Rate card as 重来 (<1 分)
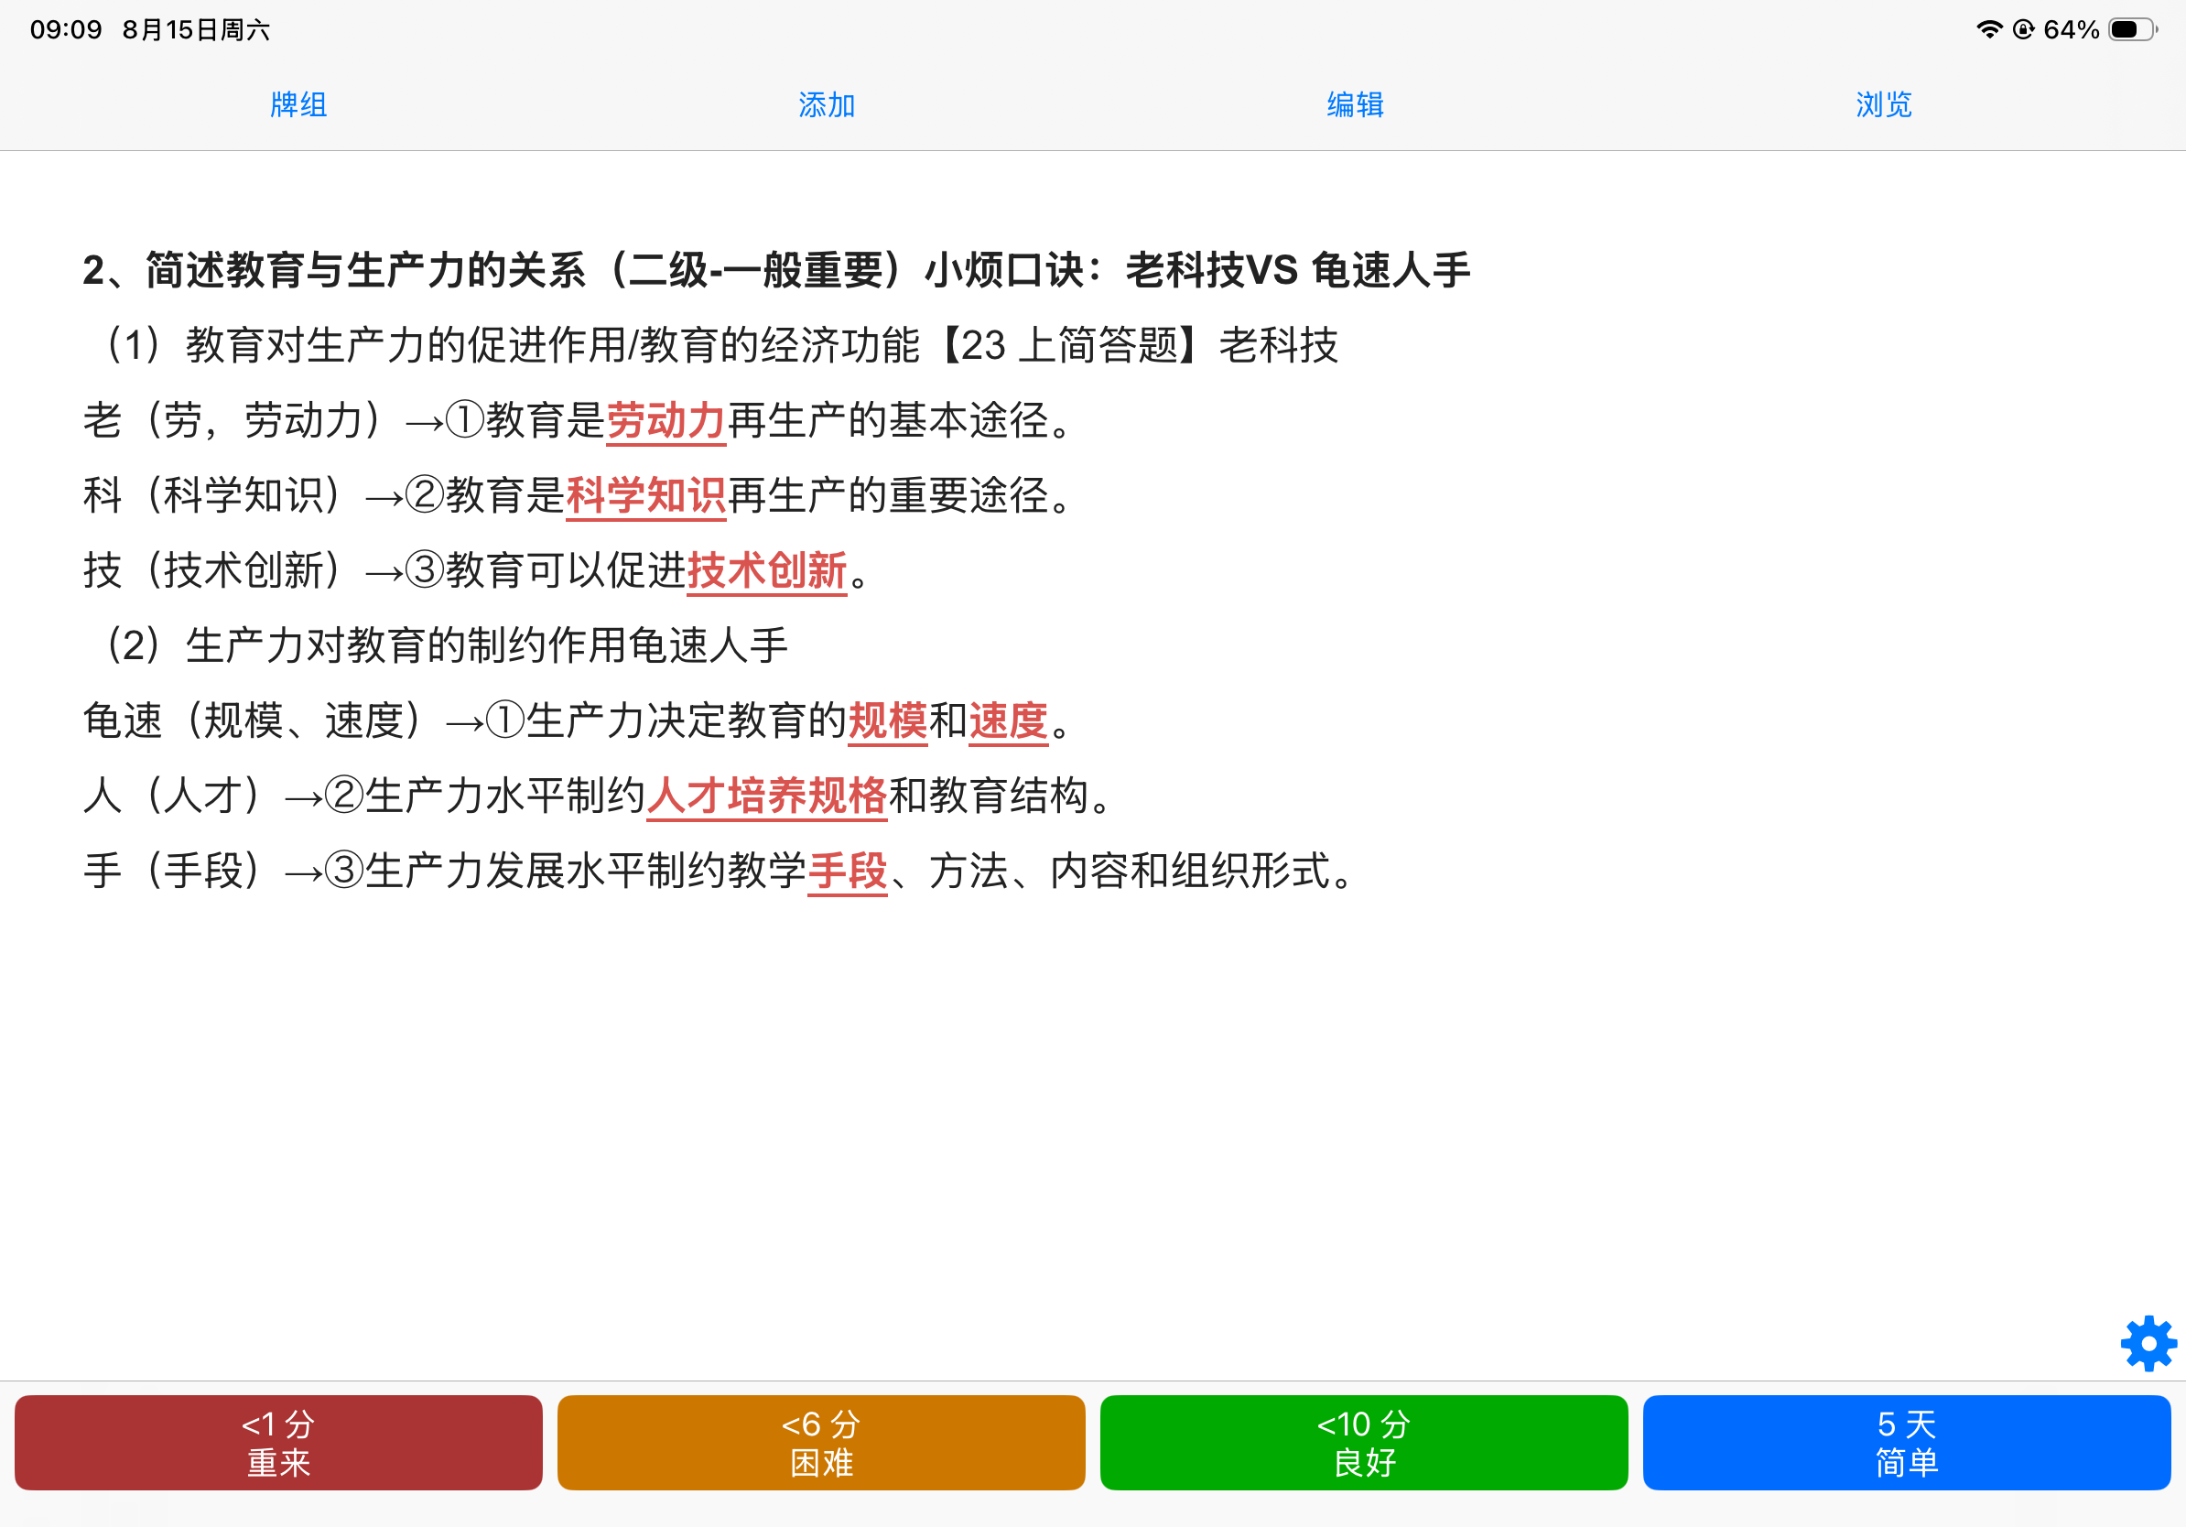Screen dimensions: 2186x1527 [278, 1442]
